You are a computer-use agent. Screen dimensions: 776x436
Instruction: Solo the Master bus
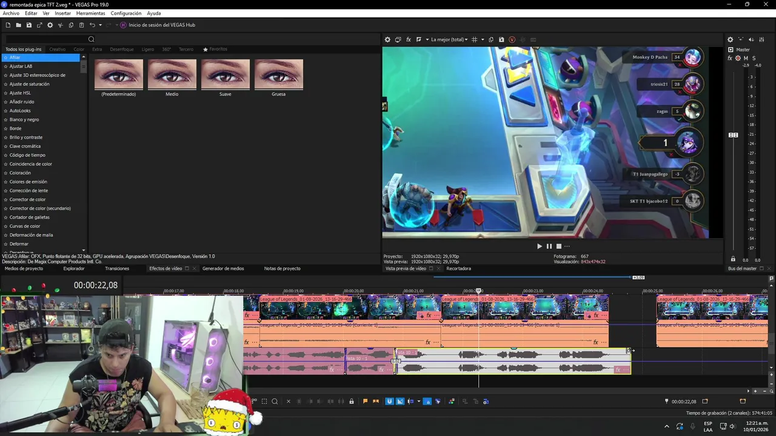coord(754,58)
